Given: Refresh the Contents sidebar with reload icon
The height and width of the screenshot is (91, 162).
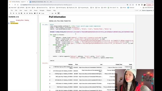Looking at the screenshot, I should [x=16, y=17].
